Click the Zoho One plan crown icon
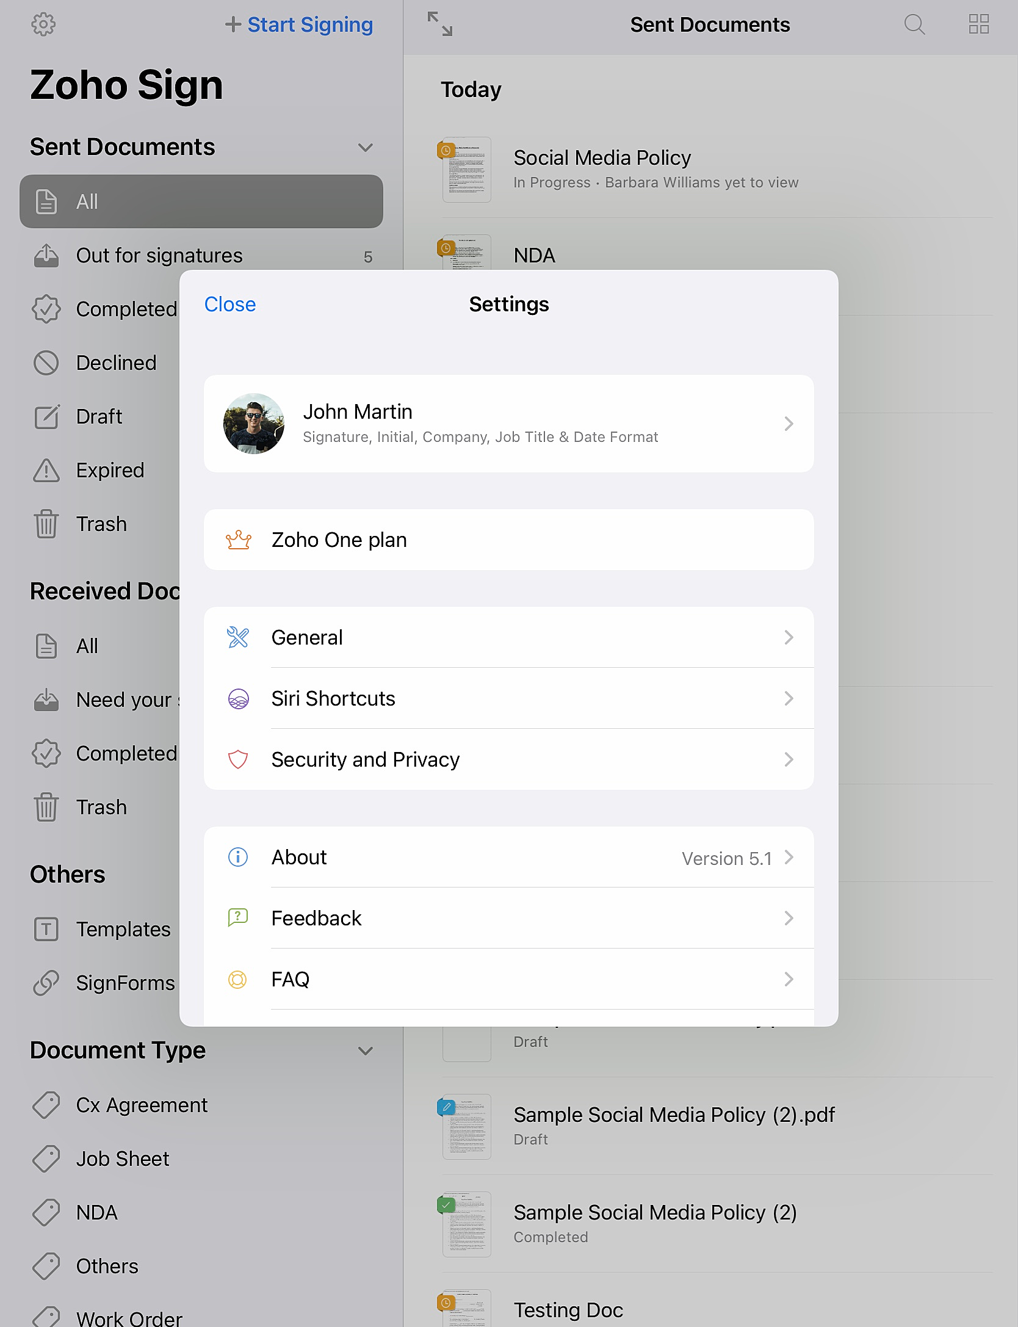 (238, 540)
